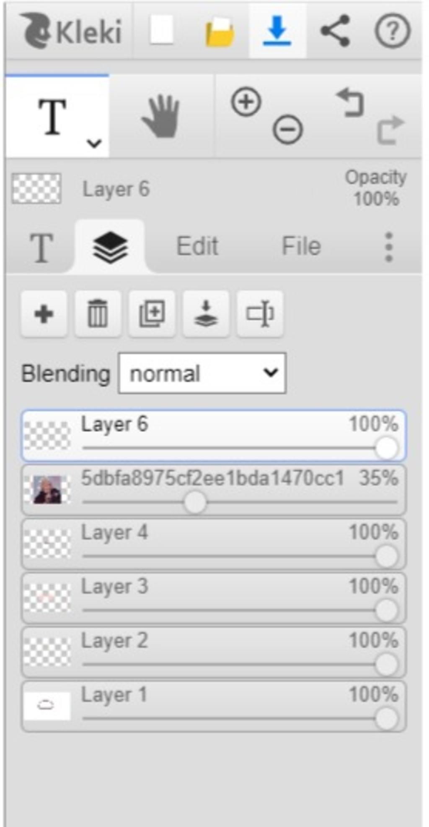429x827 pixels.
Task: Rename layer using the rename icon
Action: 260,313
